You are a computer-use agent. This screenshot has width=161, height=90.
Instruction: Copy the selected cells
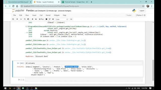coord(25,19)
